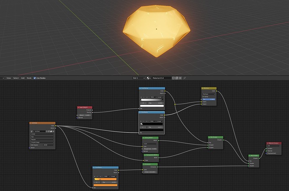Click the pin icon in node editor header

pos(184,78)
